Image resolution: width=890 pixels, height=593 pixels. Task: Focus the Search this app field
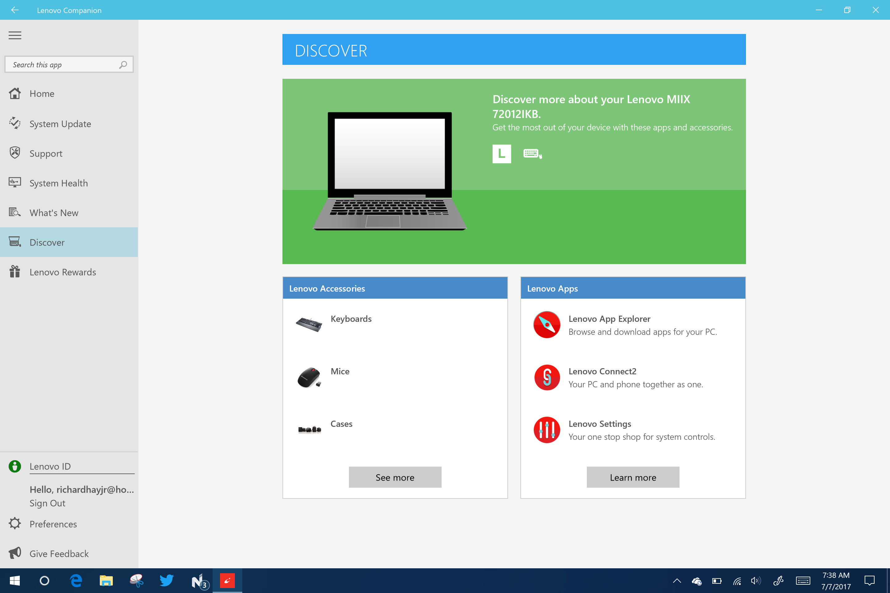coord(62,65)
